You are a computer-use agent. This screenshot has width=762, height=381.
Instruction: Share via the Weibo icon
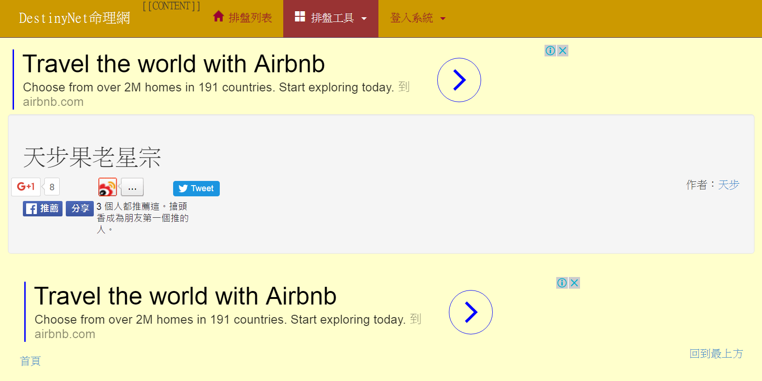(x=107, y=187)
